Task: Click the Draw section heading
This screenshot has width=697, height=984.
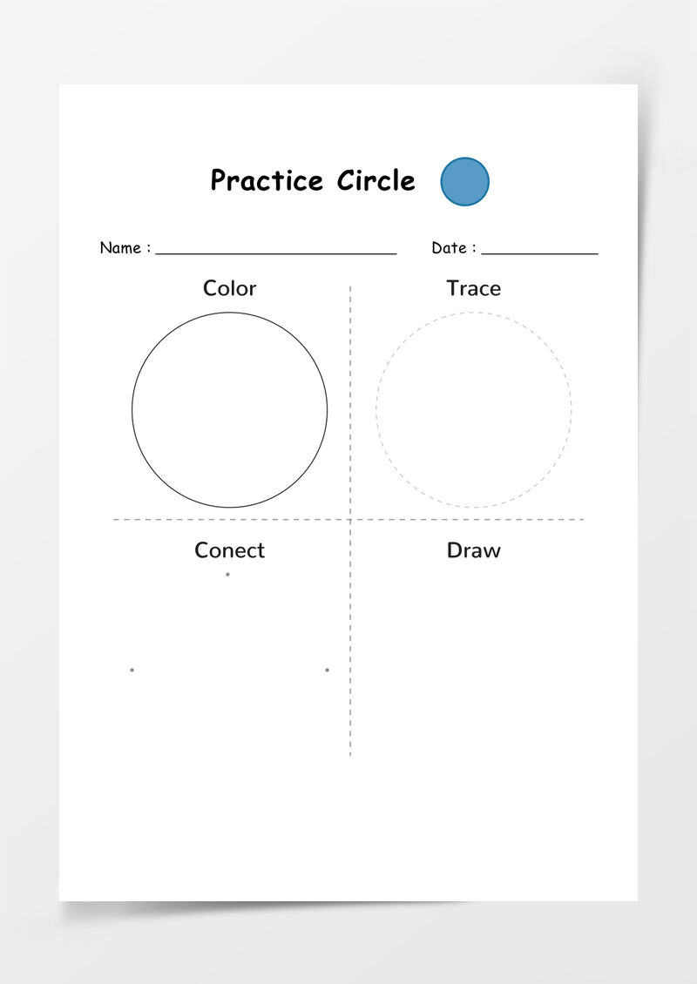Action: pos(473,550)
